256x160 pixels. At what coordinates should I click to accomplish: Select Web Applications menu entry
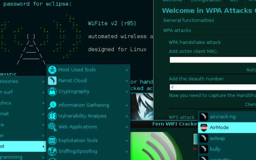point(88,127)
